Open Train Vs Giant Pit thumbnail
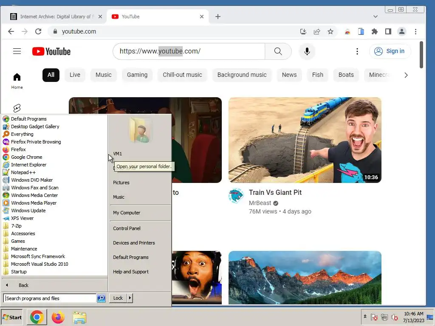This screenshot has width=435, height=326. click(305, 140)
